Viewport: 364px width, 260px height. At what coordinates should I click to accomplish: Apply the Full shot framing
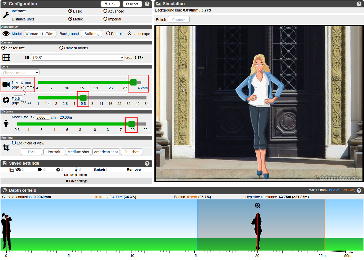coord(132,152)
